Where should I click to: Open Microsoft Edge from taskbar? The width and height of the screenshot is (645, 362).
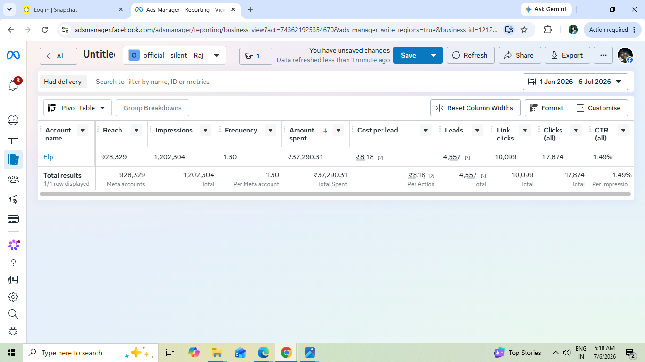pos(263,353)
